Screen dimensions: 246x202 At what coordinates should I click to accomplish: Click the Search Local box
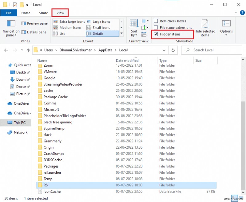coord(212,50)
